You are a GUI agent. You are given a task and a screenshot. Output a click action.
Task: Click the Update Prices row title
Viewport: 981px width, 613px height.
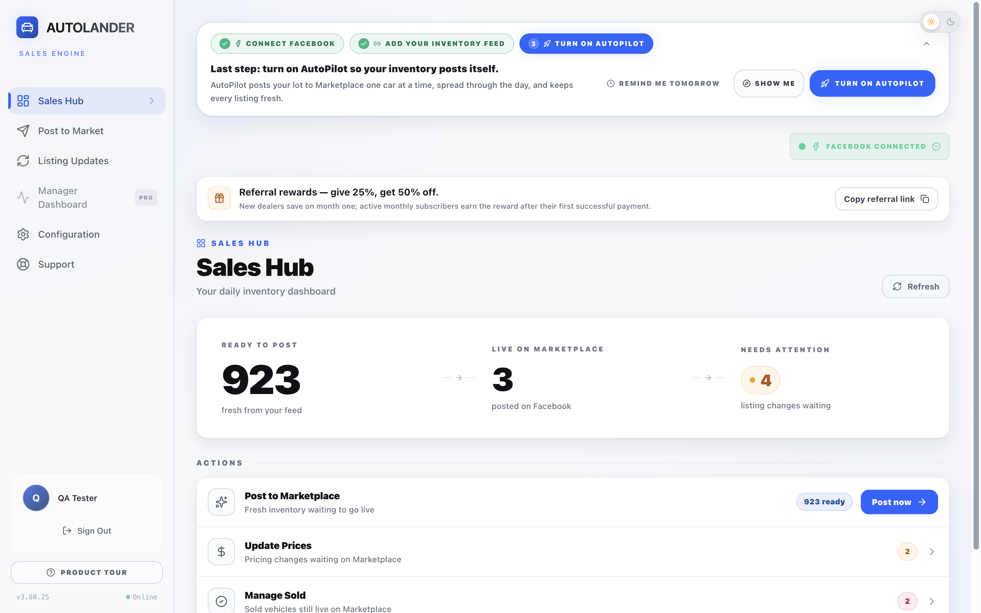(x=278, y=546)
